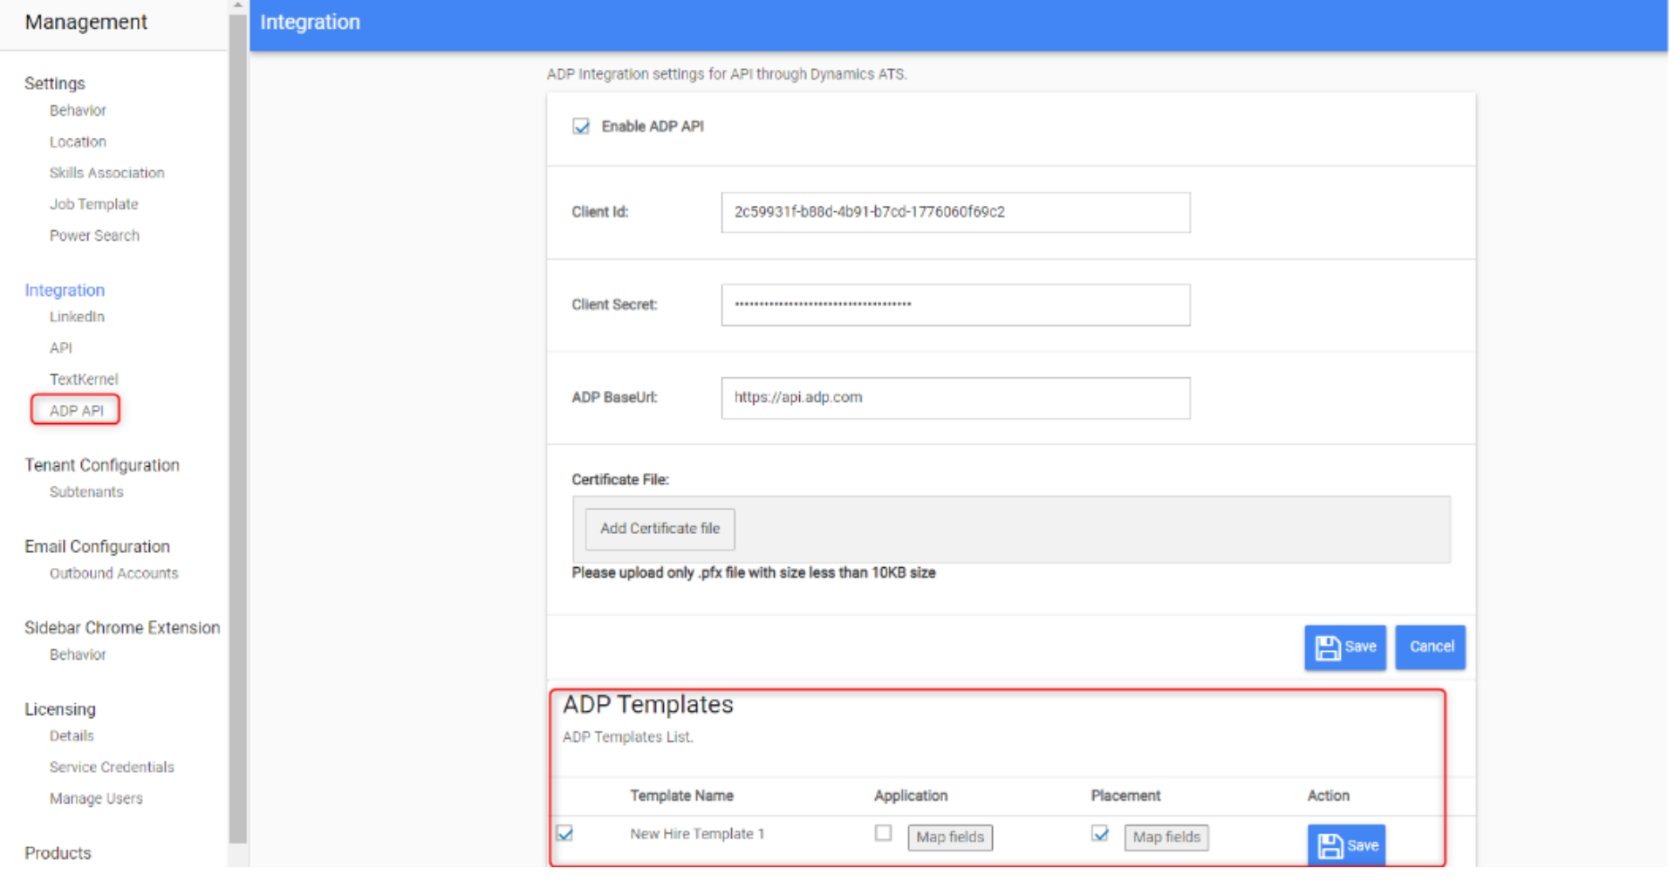Open Outbound Accounts under Email Configuration

pos(113,573)
